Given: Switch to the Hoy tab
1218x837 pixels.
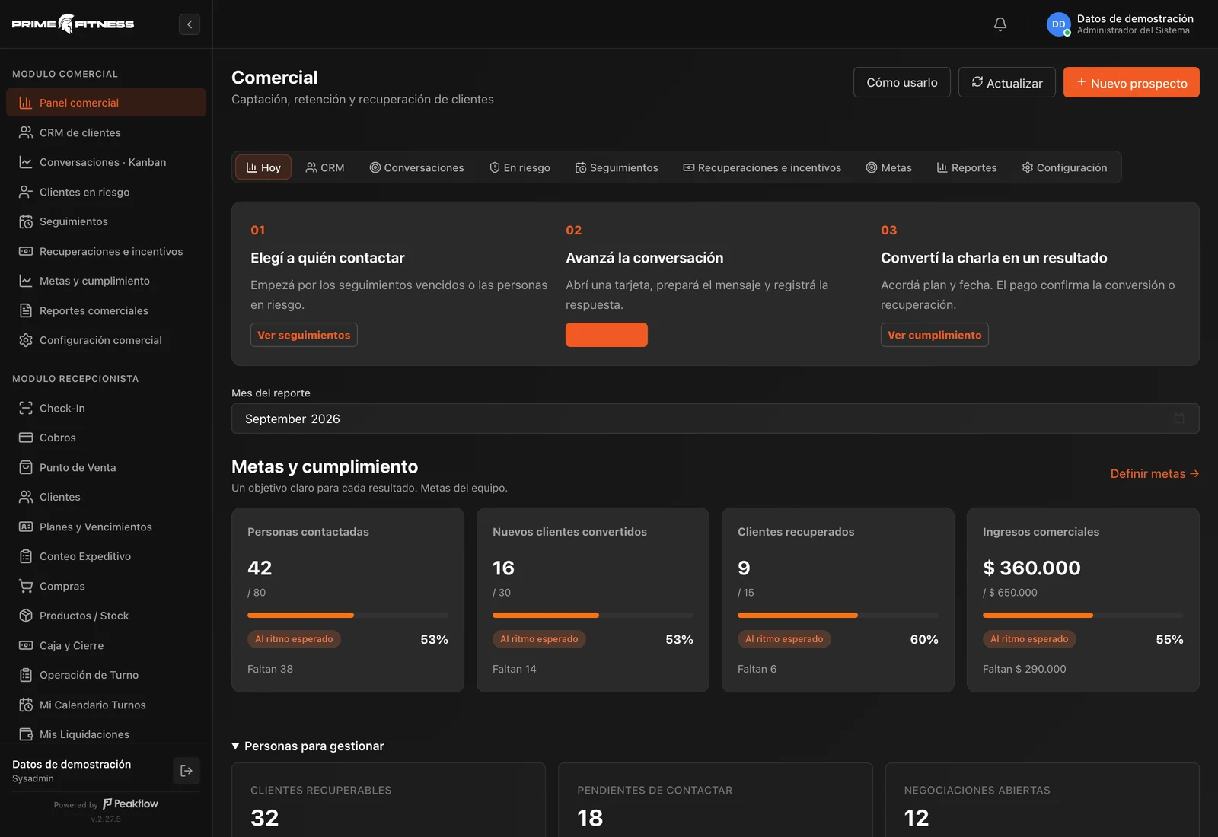Looking at the screenshot, I should tap(263, 167).
